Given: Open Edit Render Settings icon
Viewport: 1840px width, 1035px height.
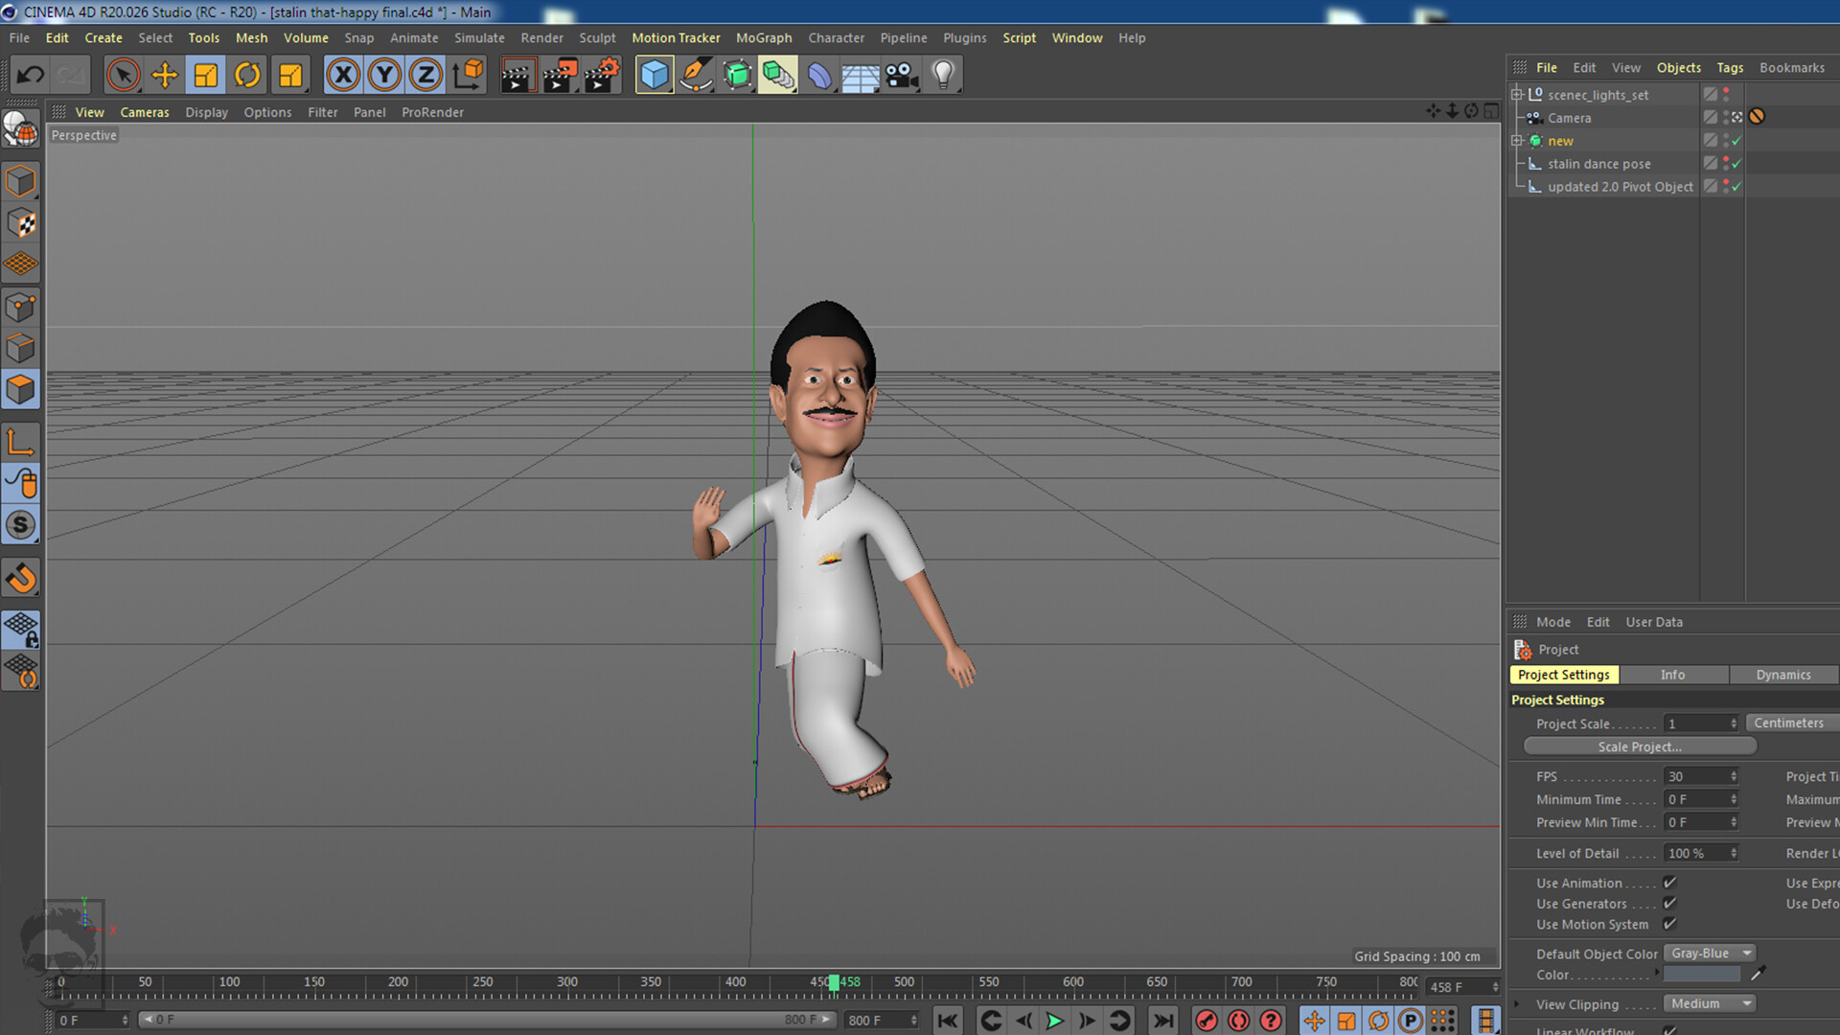Looking at the screenshot, I should pyautogui.click(x=602, y=75).
